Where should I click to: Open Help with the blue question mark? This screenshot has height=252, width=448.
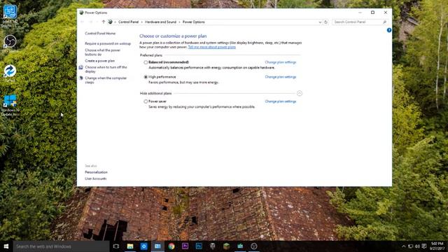pyautogui.click(x=389, y=30)
